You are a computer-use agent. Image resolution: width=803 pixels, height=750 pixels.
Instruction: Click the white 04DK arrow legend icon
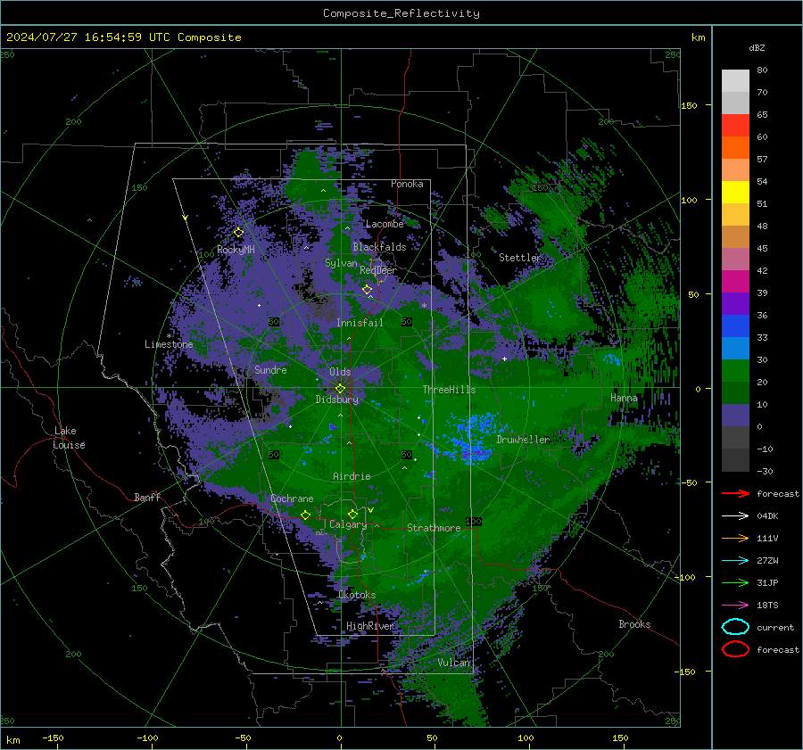[x=735, y=516]
